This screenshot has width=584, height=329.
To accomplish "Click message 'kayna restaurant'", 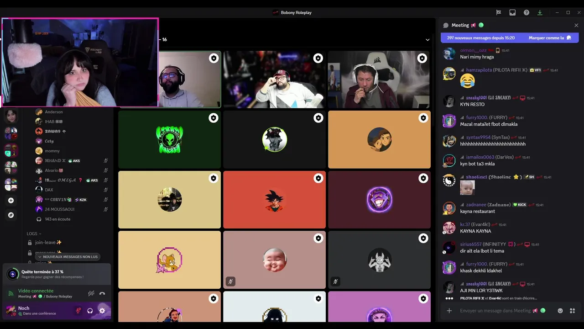I will click(x=477, y=211).
